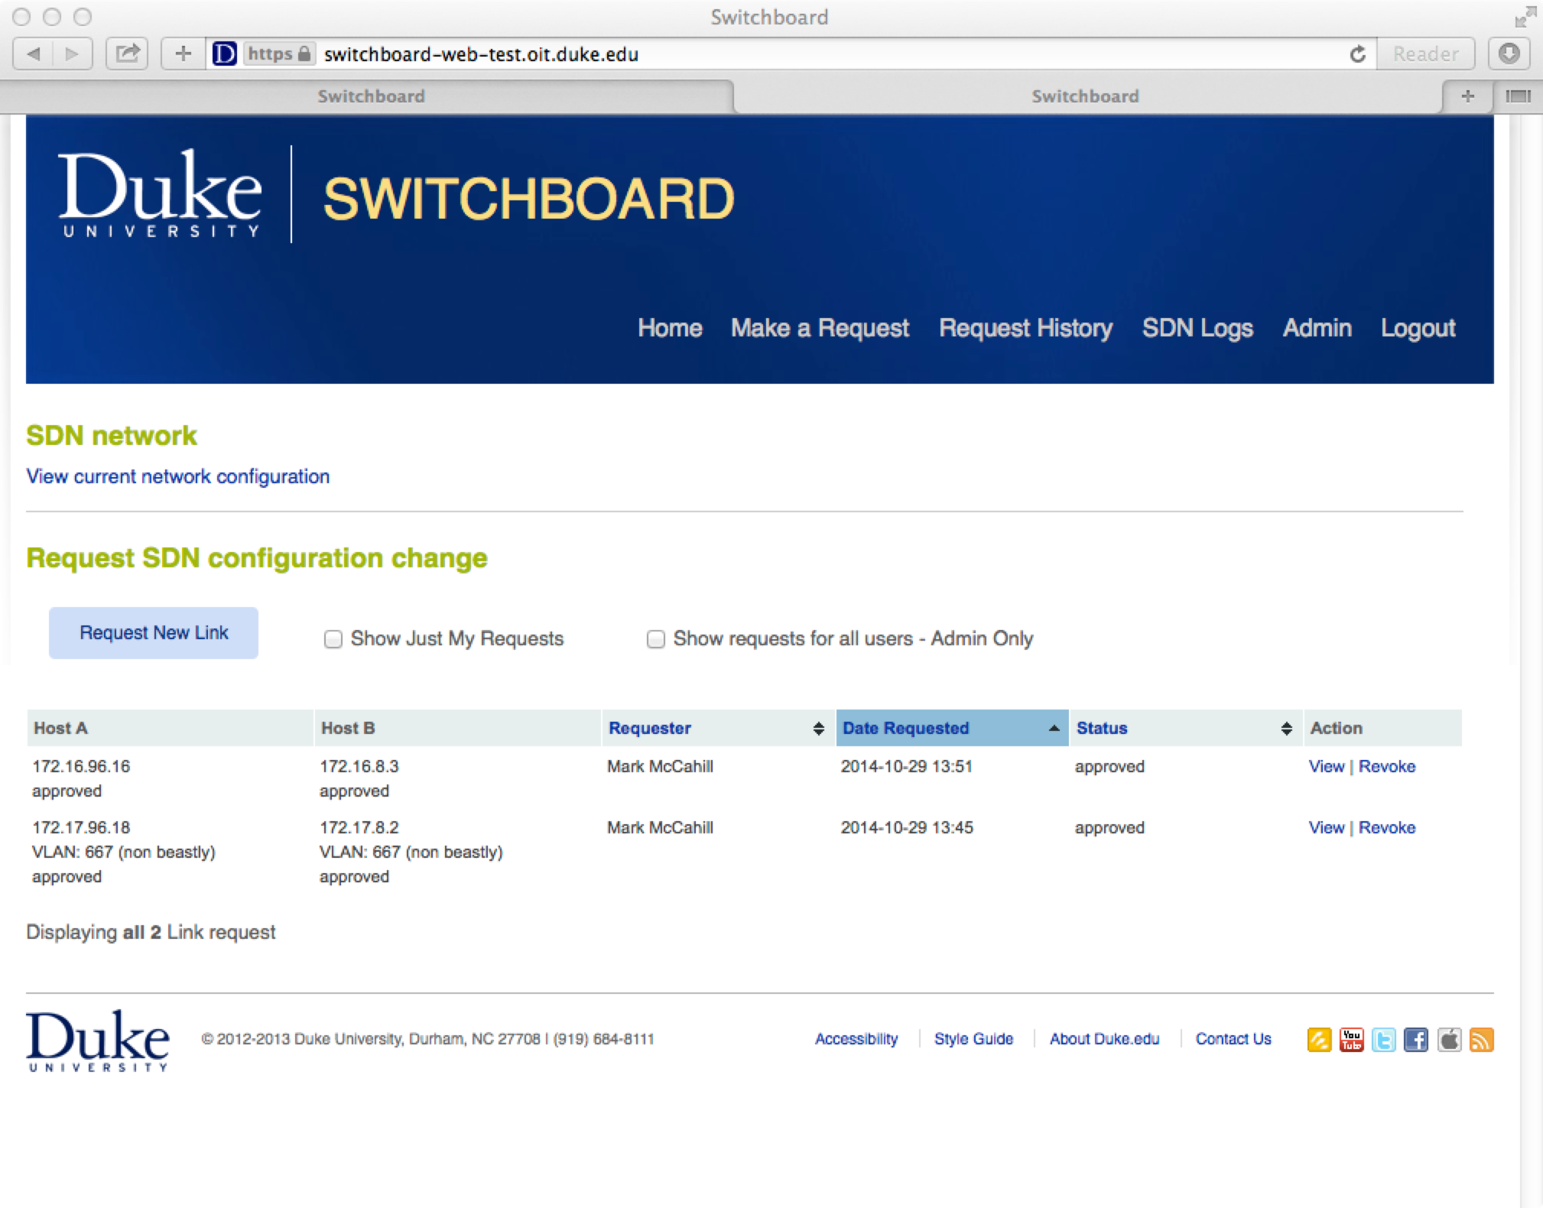Sort the table by Status column

(x=1186, y=728)
